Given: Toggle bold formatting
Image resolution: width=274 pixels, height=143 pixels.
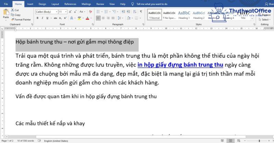Looking at the screenshot, I should click(37, 18).
